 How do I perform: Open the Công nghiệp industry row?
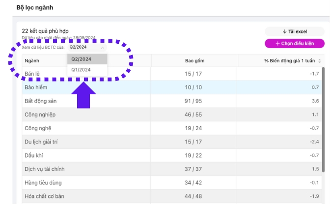coord(40,115)
